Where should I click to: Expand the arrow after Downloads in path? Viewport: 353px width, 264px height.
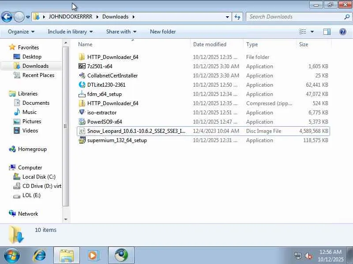click(x=134, y=17)
